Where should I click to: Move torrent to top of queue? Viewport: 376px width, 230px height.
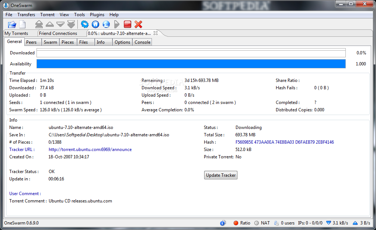(x=39, y=24)
